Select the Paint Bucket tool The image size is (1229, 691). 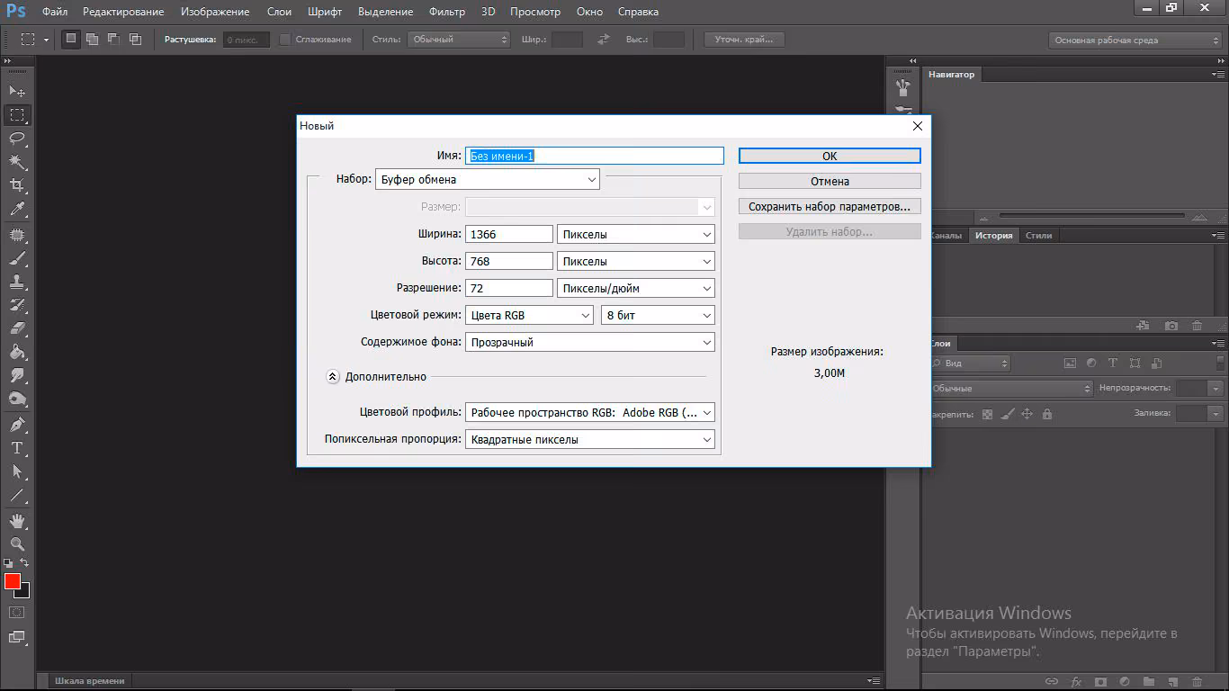(17, 352)
